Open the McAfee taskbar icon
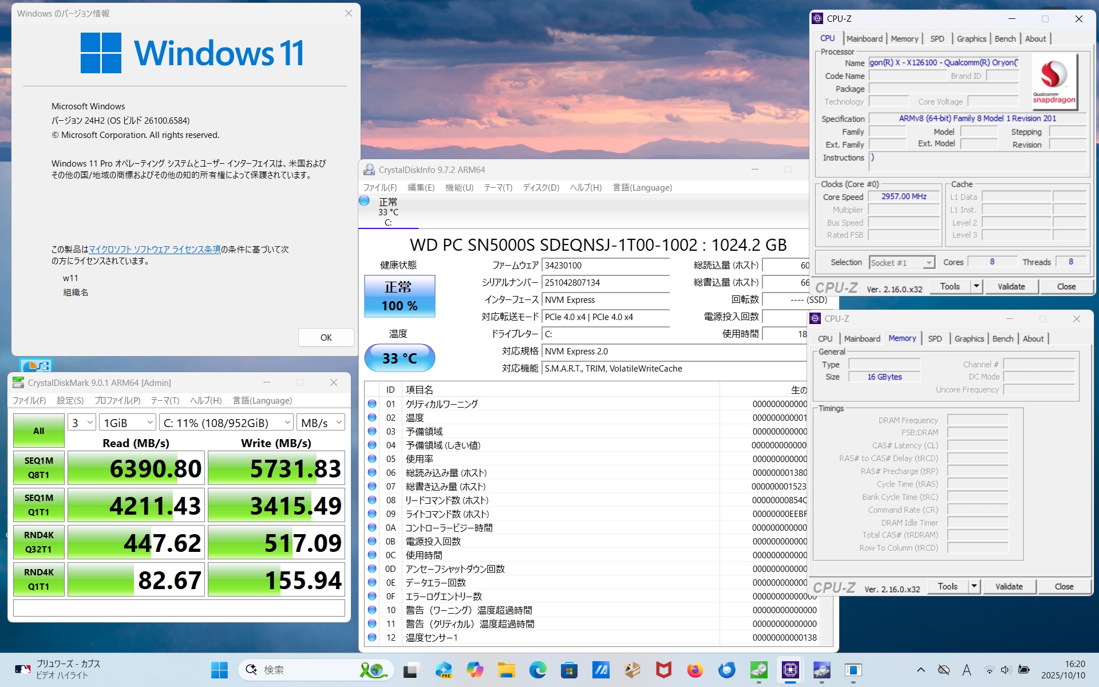1099x687 pixels. (x=663, y=669)
